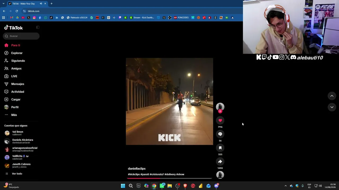Open the tab search dropdown
Viewport: 339px width, 190px height.
click(x=3, y=4)
